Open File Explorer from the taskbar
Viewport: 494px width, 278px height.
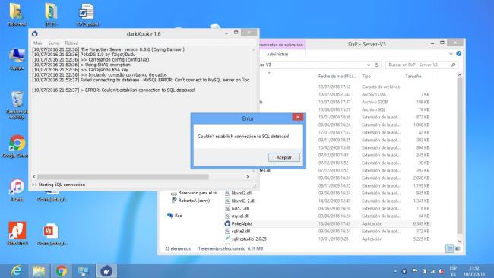click(x=39, y=270)
